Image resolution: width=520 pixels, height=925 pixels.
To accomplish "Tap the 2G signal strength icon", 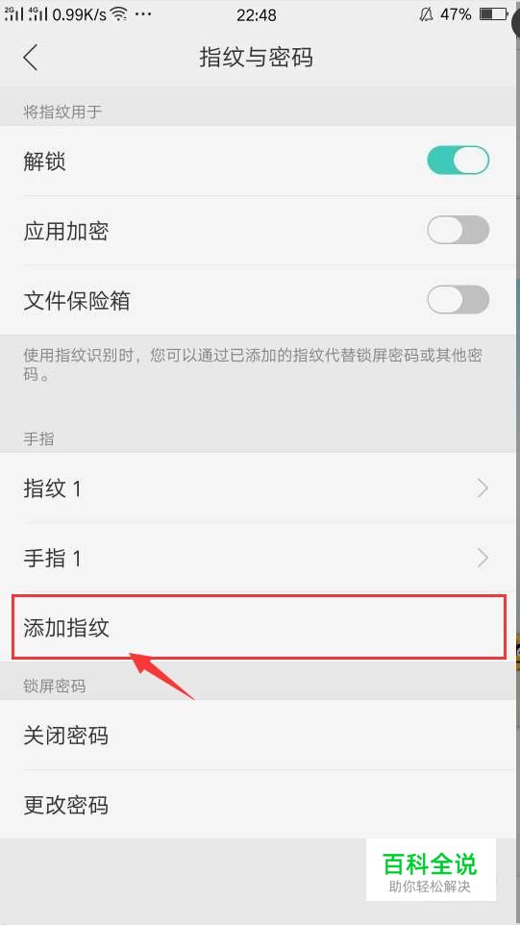I will coord(13,14).
